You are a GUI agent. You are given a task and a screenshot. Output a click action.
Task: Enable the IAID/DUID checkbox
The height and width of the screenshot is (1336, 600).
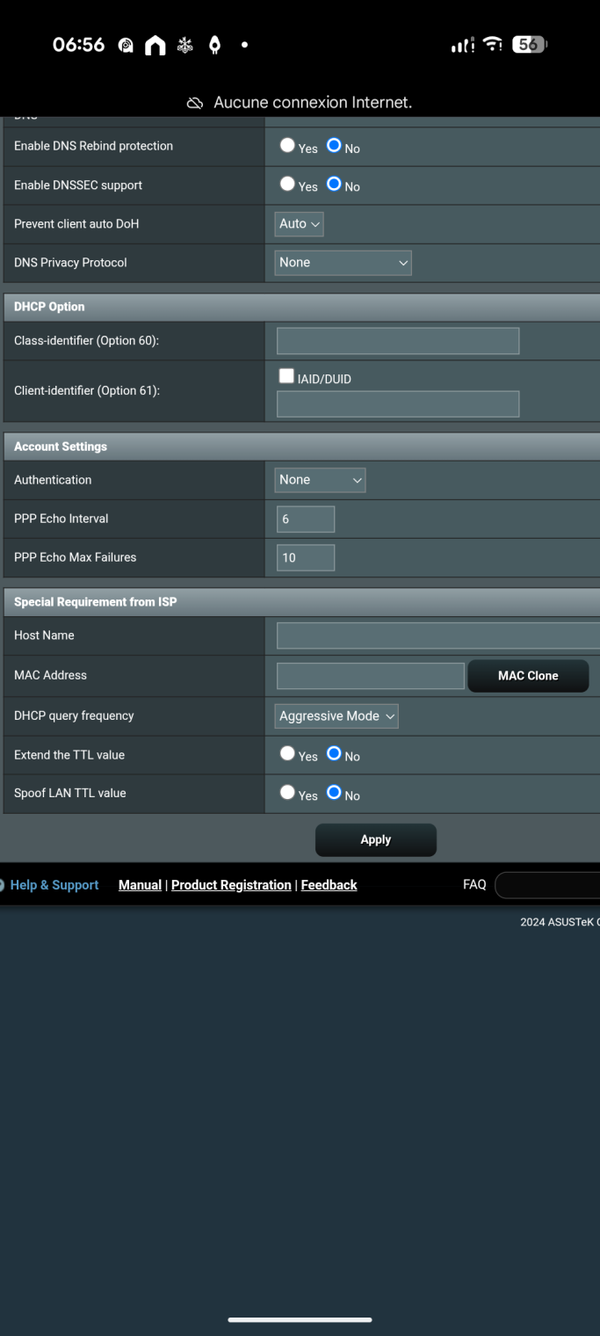coord(286,376)
